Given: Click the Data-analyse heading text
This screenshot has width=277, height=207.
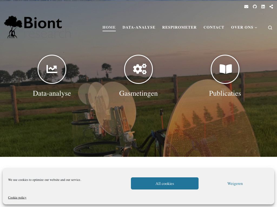Looking at the screenshot, I should (x=52, y=93).
